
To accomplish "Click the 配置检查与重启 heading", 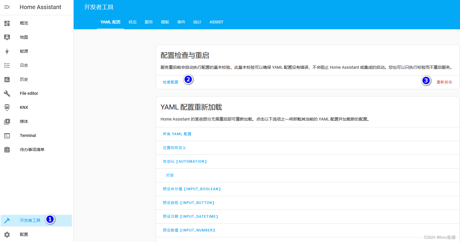I will (185, 55).
